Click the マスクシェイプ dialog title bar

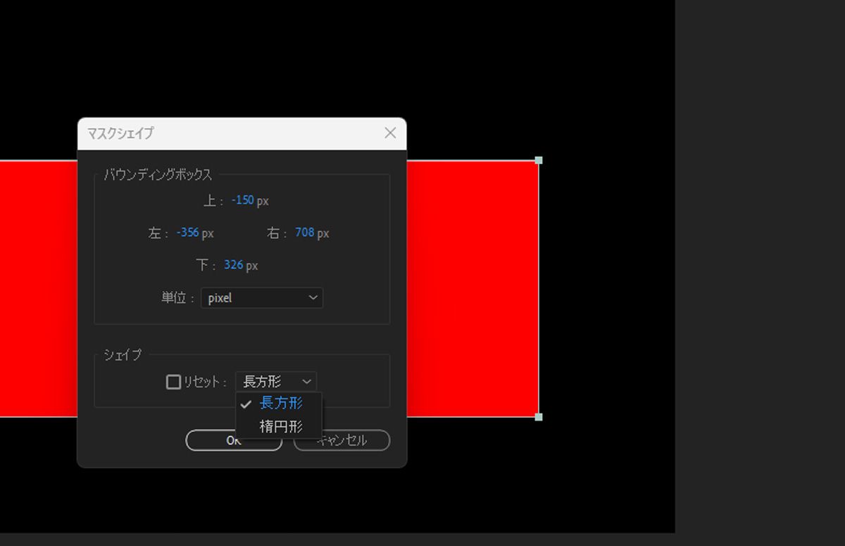pos(211,132)
